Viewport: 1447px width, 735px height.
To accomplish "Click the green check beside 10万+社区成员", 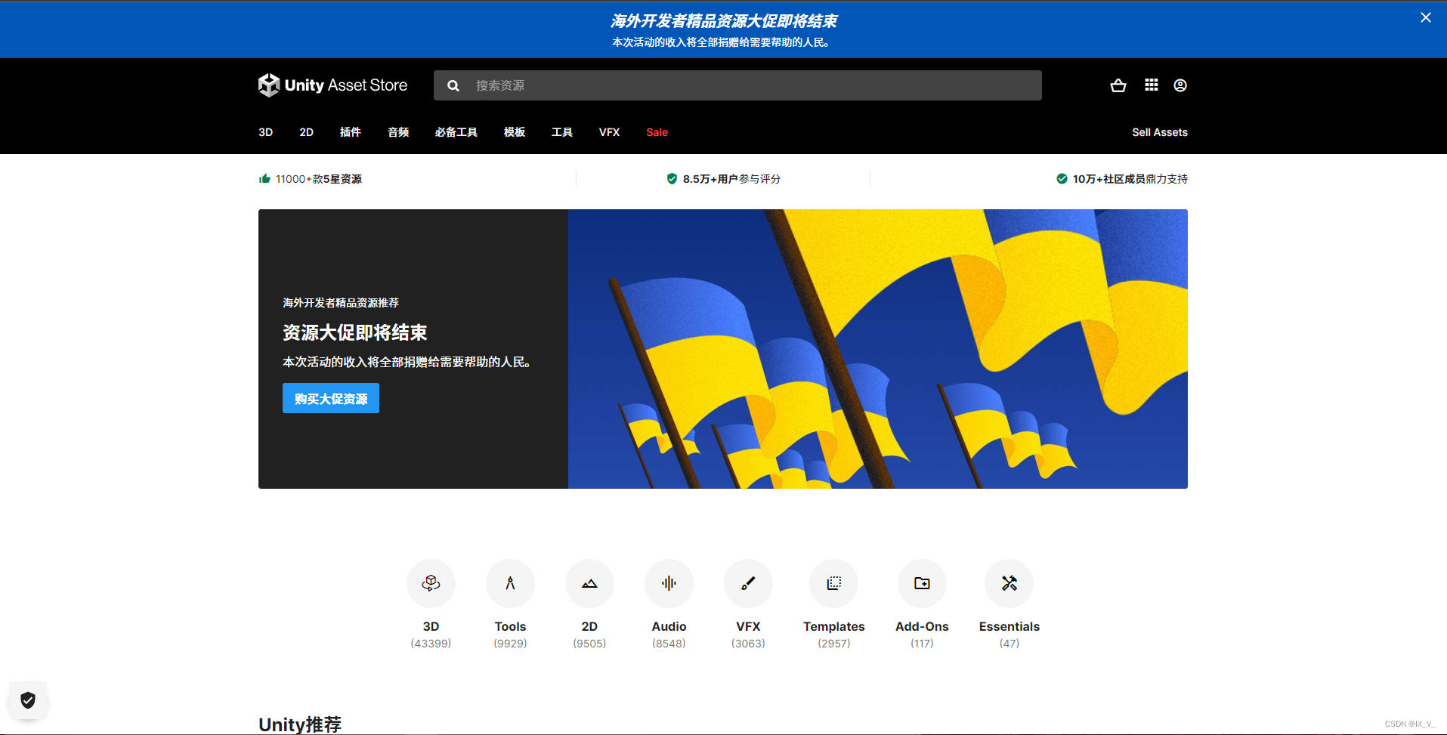I will (1062, 179).
